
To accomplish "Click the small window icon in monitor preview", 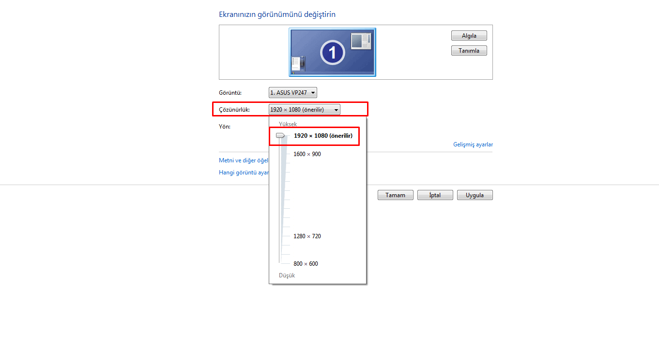I will (x=361, y=41).
